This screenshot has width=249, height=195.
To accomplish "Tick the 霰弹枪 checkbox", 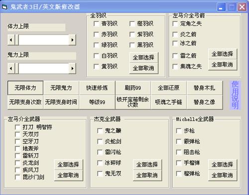I will [x=179, y=141].
